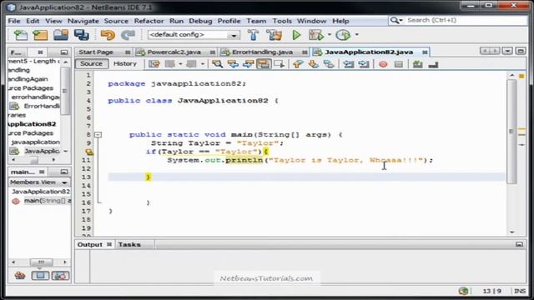This screenshot has width=534, height=300.
Task: Click the notifications icon in status bar
Action: [x=463, y=291]
